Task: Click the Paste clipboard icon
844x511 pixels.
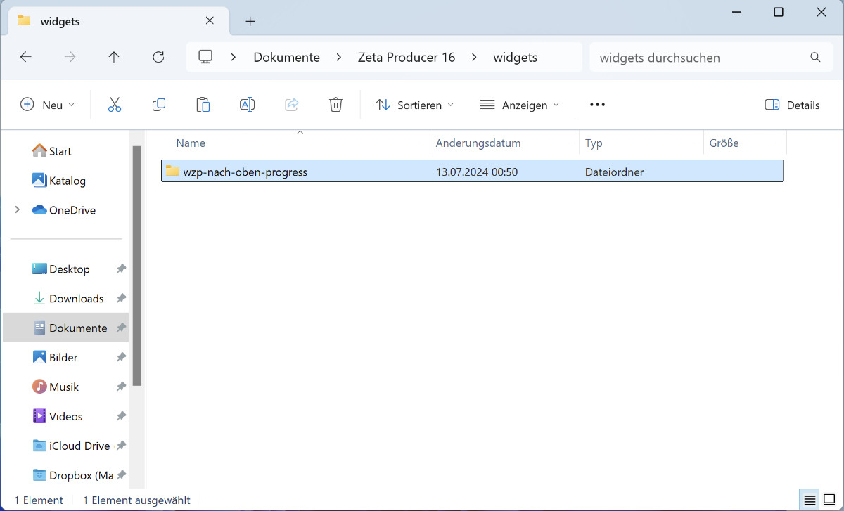Action: pyautogui.click(x=203, y=105)
